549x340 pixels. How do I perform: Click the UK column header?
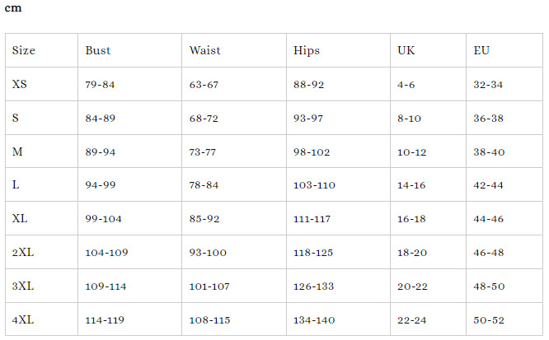[406, 50]
